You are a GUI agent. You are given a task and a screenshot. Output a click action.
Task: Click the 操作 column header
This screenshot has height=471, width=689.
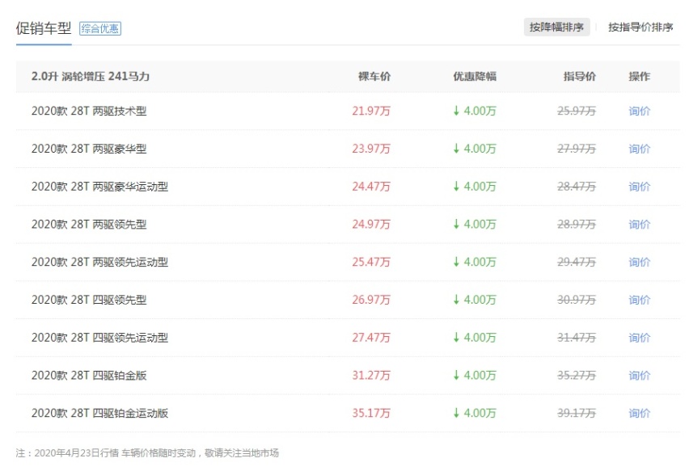point(639,77)
